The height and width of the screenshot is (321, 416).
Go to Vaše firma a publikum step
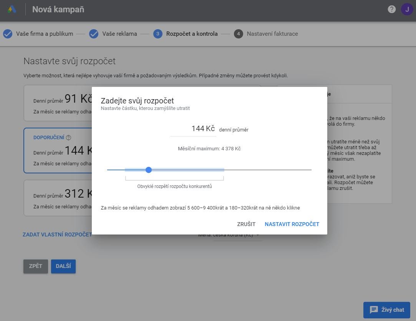[x=45, y=34]
